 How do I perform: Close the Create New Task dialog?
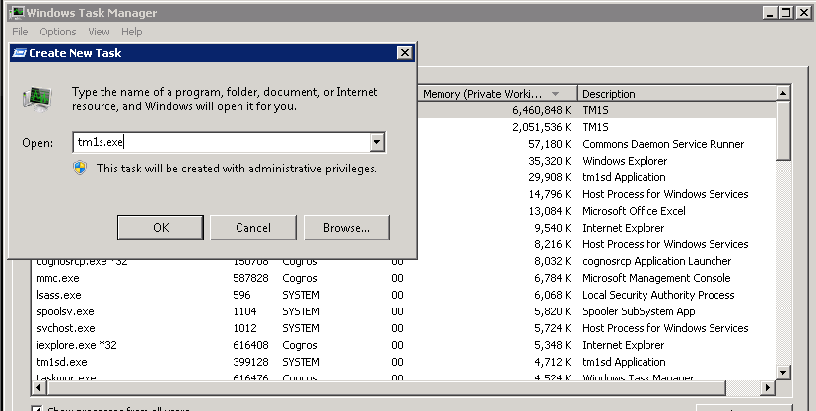pyautogui.click(x=404, y=52)
